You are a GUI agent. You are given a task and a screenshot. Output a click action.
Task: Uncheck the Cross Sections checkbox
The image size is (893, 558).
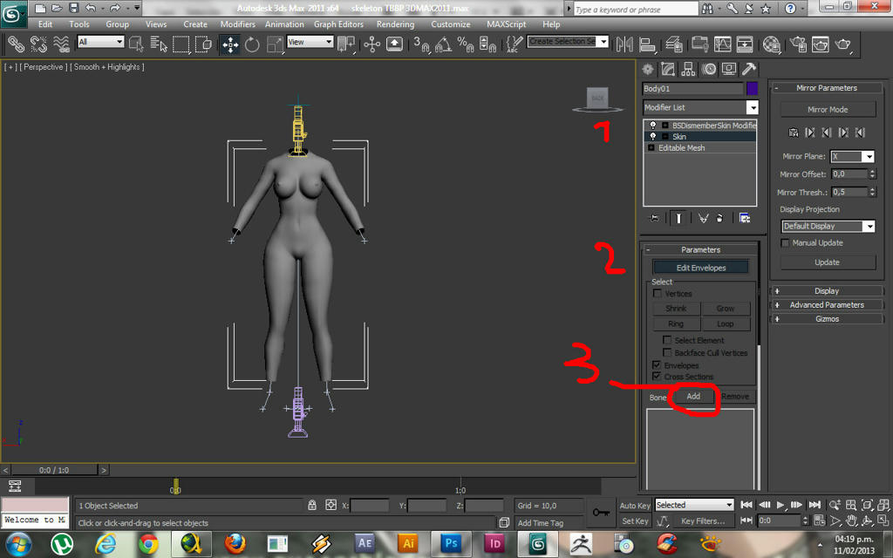(x=657, y=377)
